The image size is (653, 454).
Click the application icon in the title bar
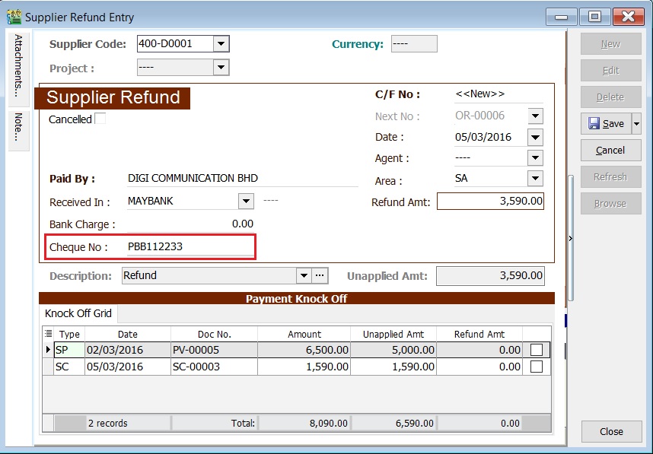pyautogui.click(x=14, y=15)
